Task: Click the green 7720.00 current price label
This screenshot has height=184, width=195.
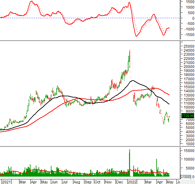Action: point(188,116)
